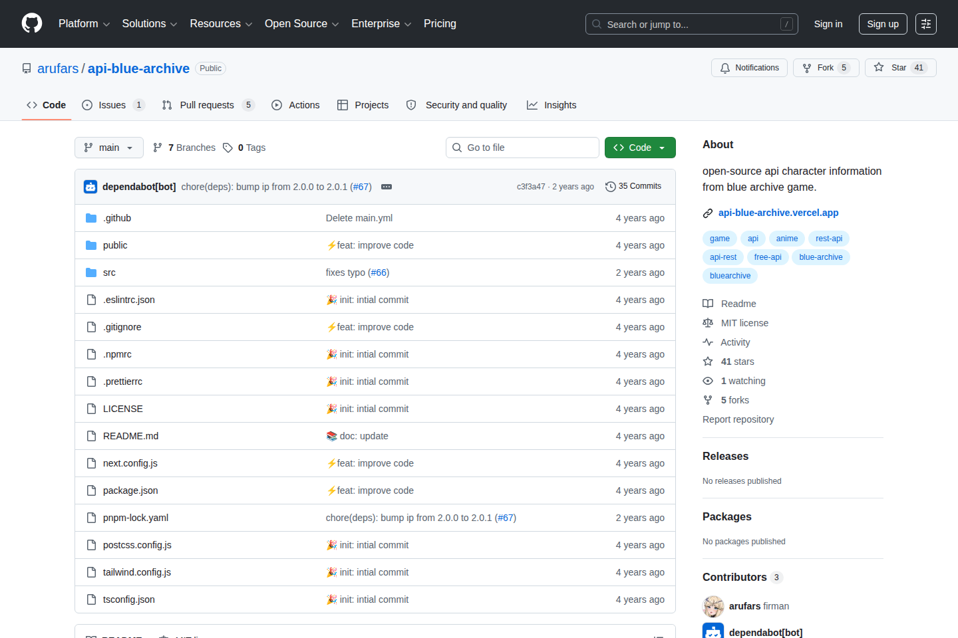Click the Fork icon button

click(806, 67)
